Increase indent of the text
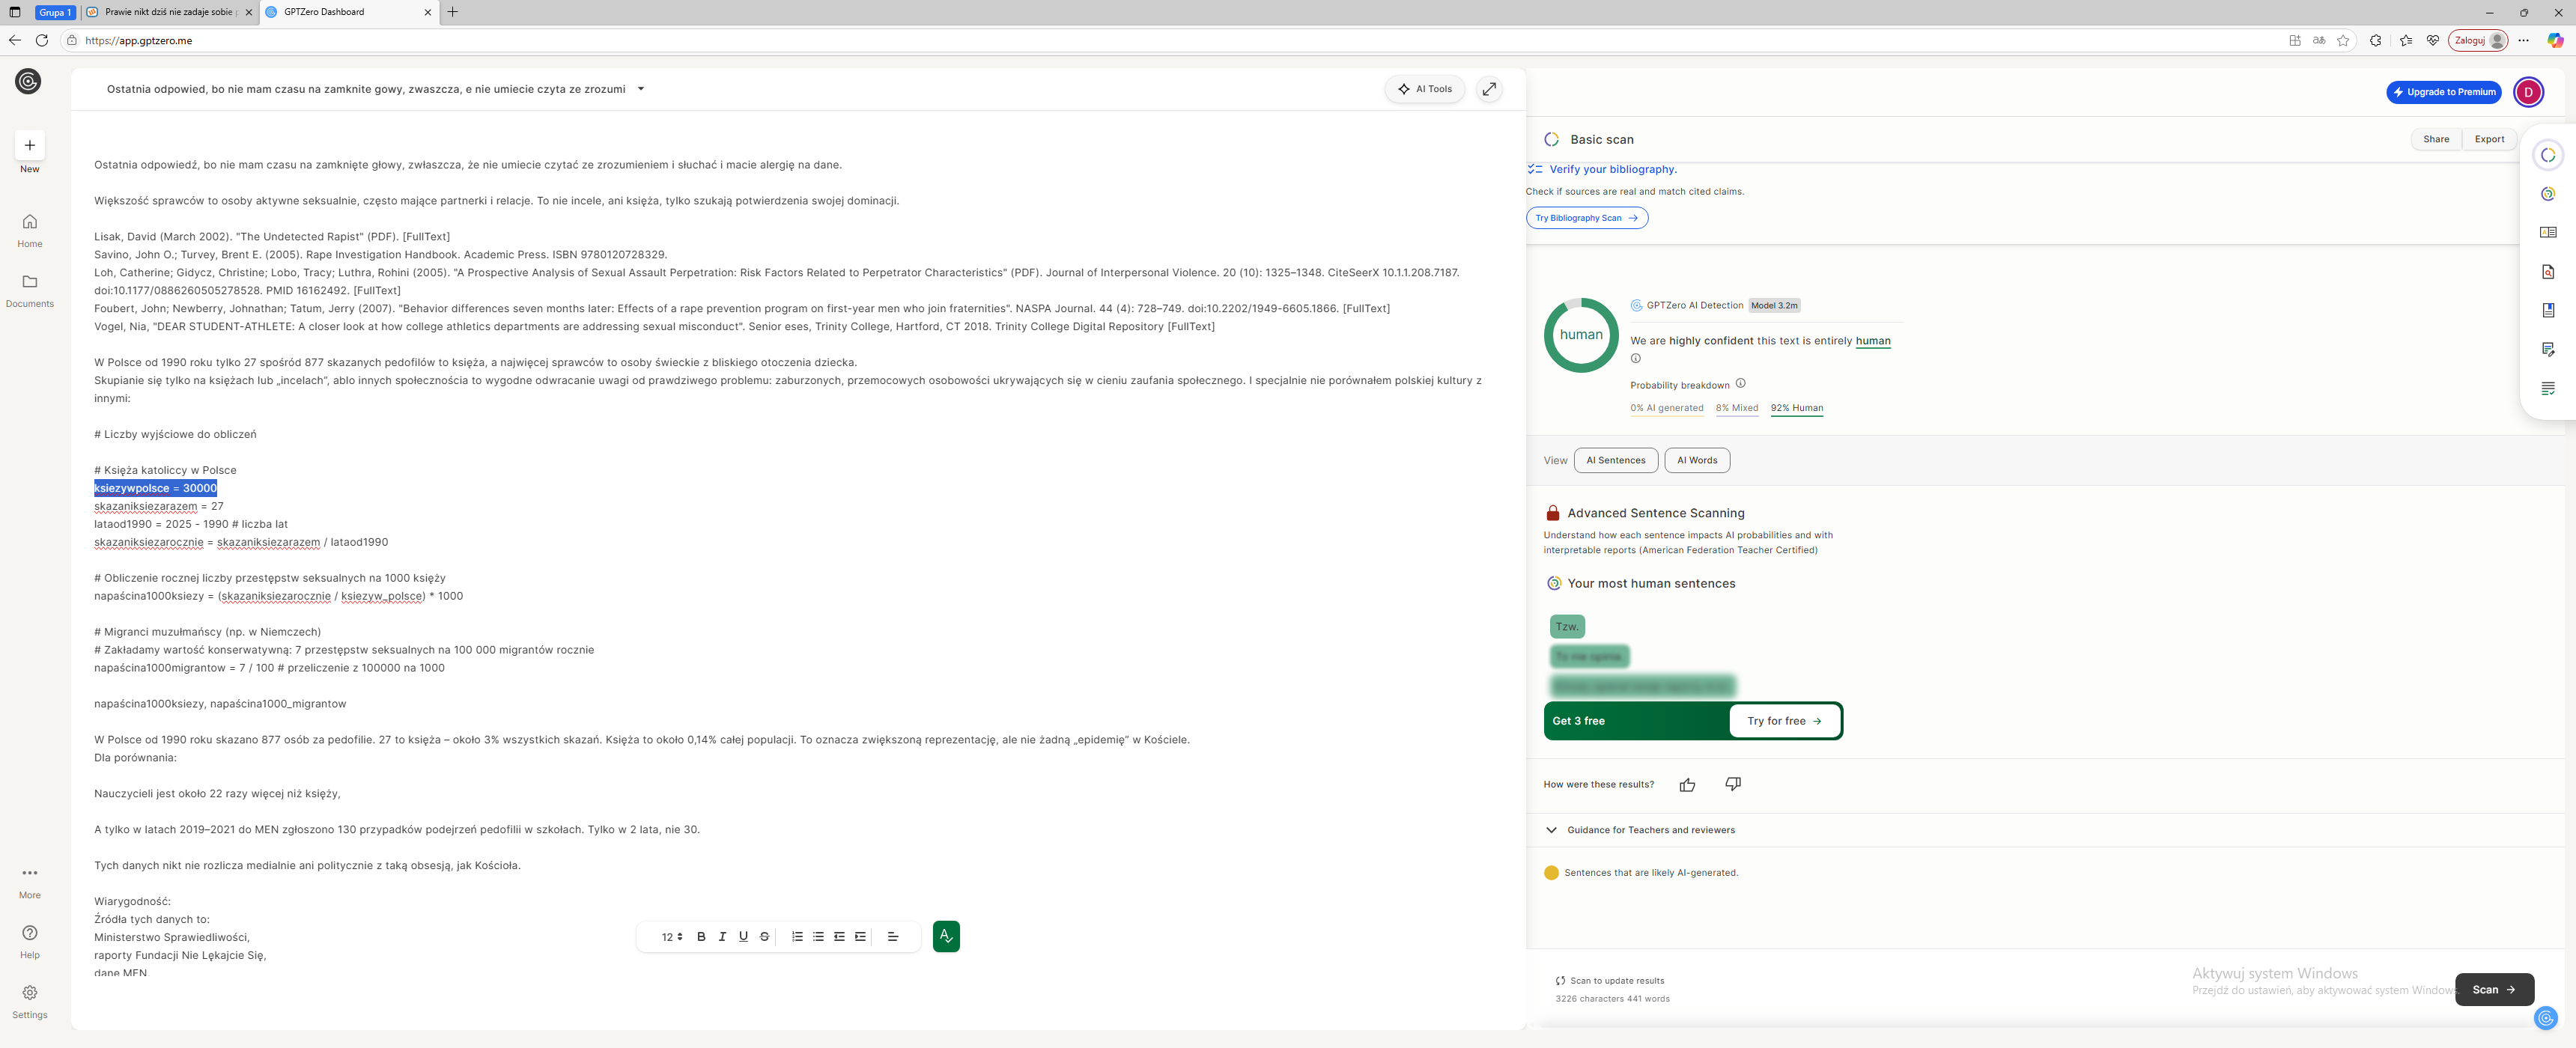The image size is (2576, 1048). click(860, 937)
